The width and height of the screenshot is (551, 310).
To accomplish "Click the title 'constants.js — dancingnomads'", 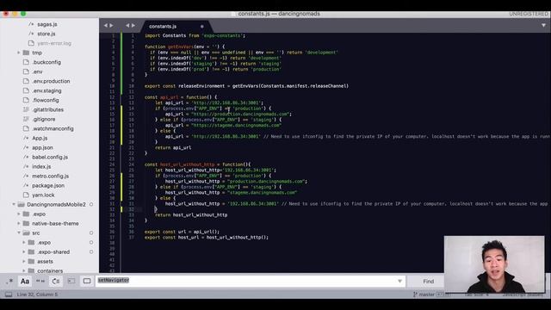I will click(279, 14).
